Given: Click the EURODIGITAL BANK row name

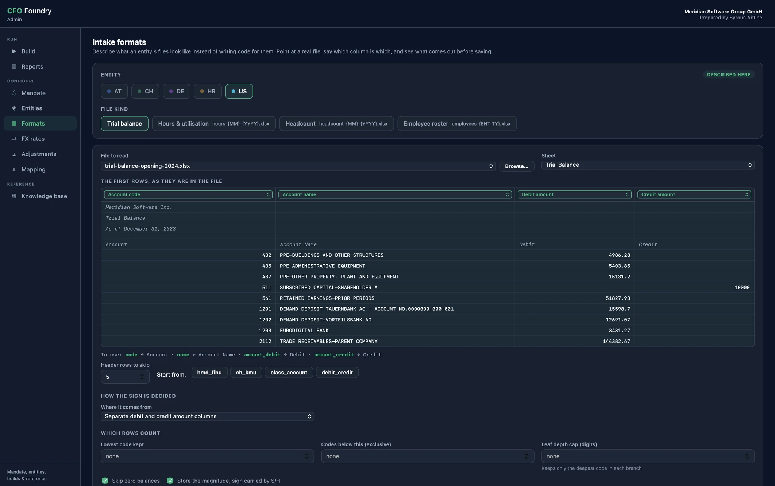Looking at the screenshot, I should click(x=304, y=331).
